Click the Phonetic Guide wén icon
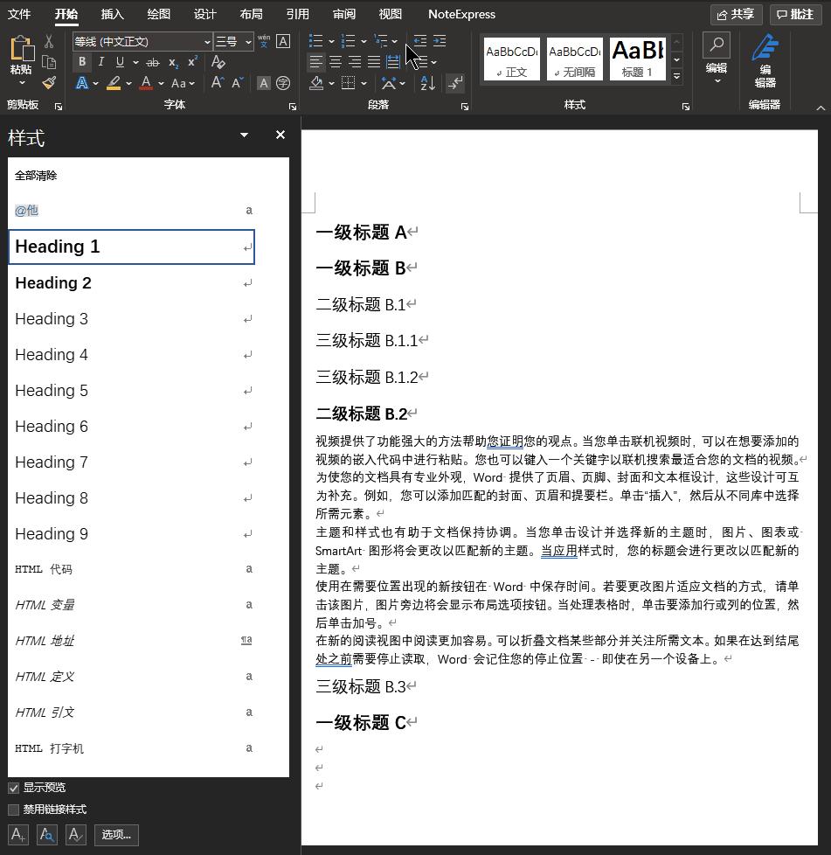This screenshot has width=831, height=855. coord(264,41)
